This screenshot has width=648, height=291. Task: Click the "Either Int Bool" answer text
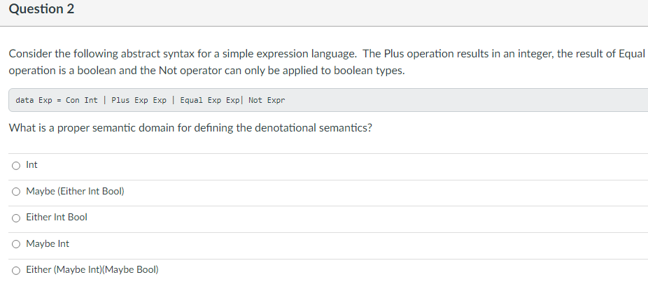tap(57, 218)
